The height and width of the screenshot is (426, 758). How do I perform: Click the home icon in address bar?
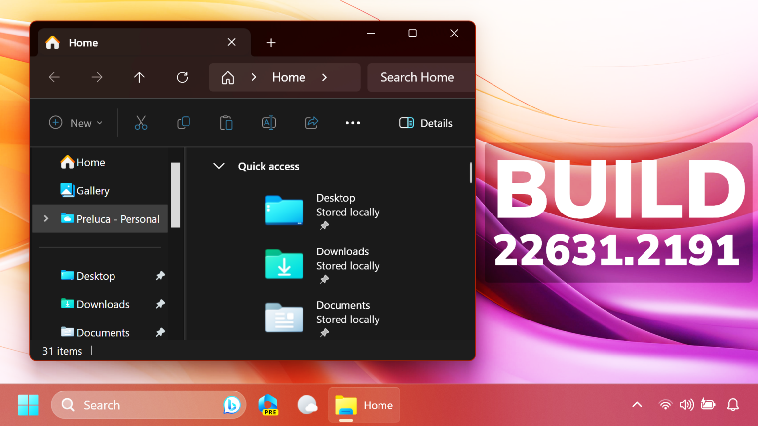coord(227,78)
